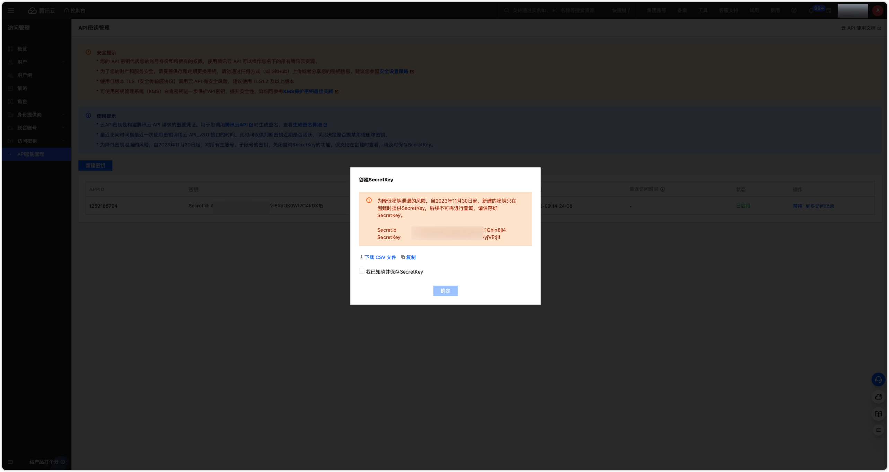Click the feedback list floating icon
The height and width of the screenshot is (472, 889).
[x=879, y=429]
